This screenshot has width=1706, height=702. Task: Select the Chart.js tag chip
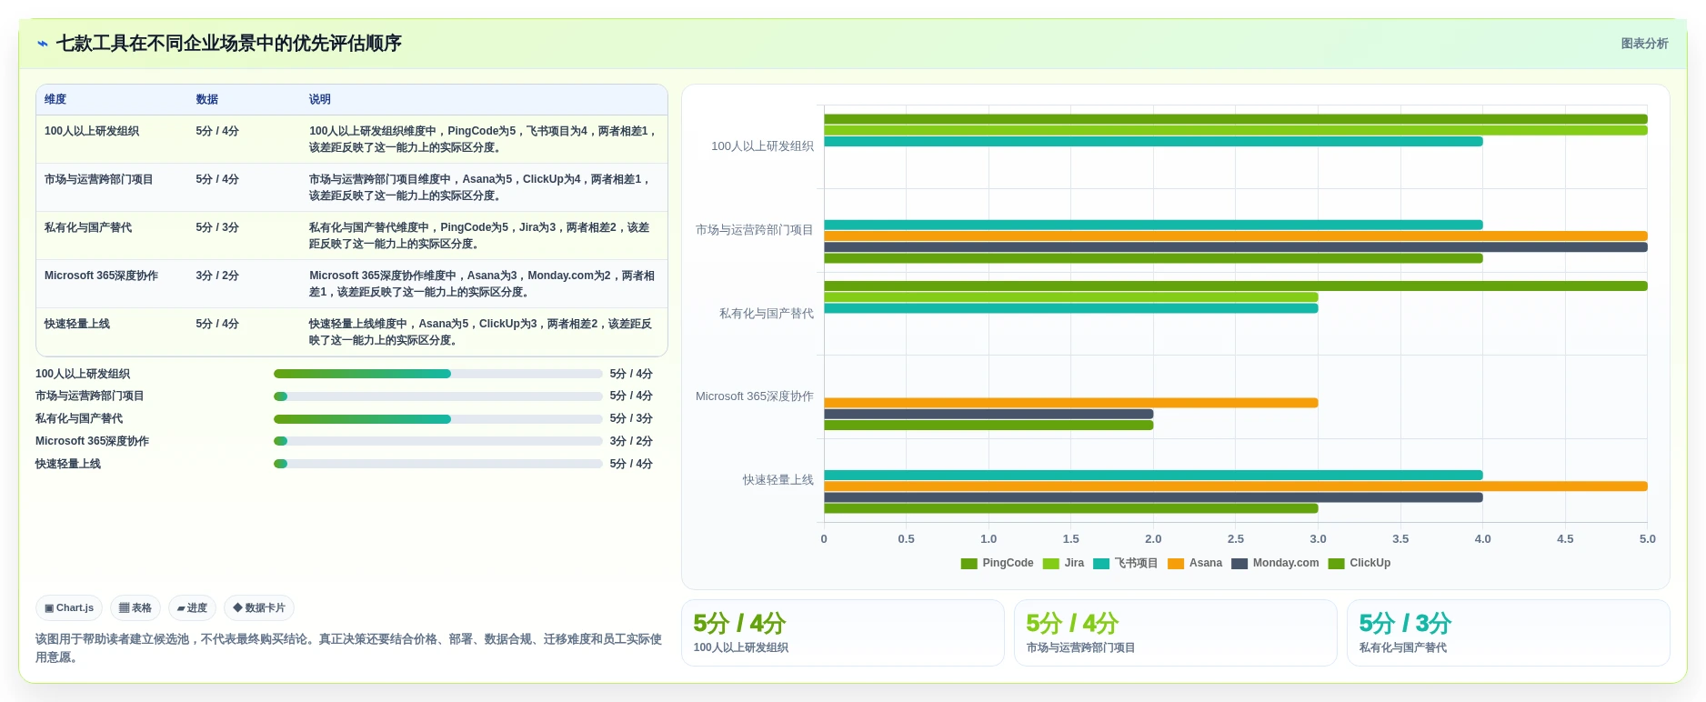[x=69, y=608]
